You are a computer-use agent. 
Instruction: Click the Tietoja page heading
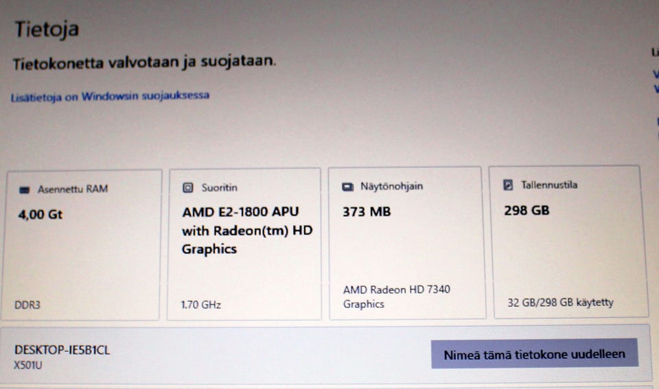click(x=47, y=30)
